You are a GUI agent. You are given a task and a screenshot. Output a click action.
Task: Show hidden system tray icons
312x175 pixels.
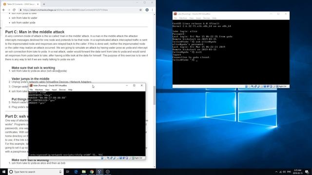click(x=276, y=172)
